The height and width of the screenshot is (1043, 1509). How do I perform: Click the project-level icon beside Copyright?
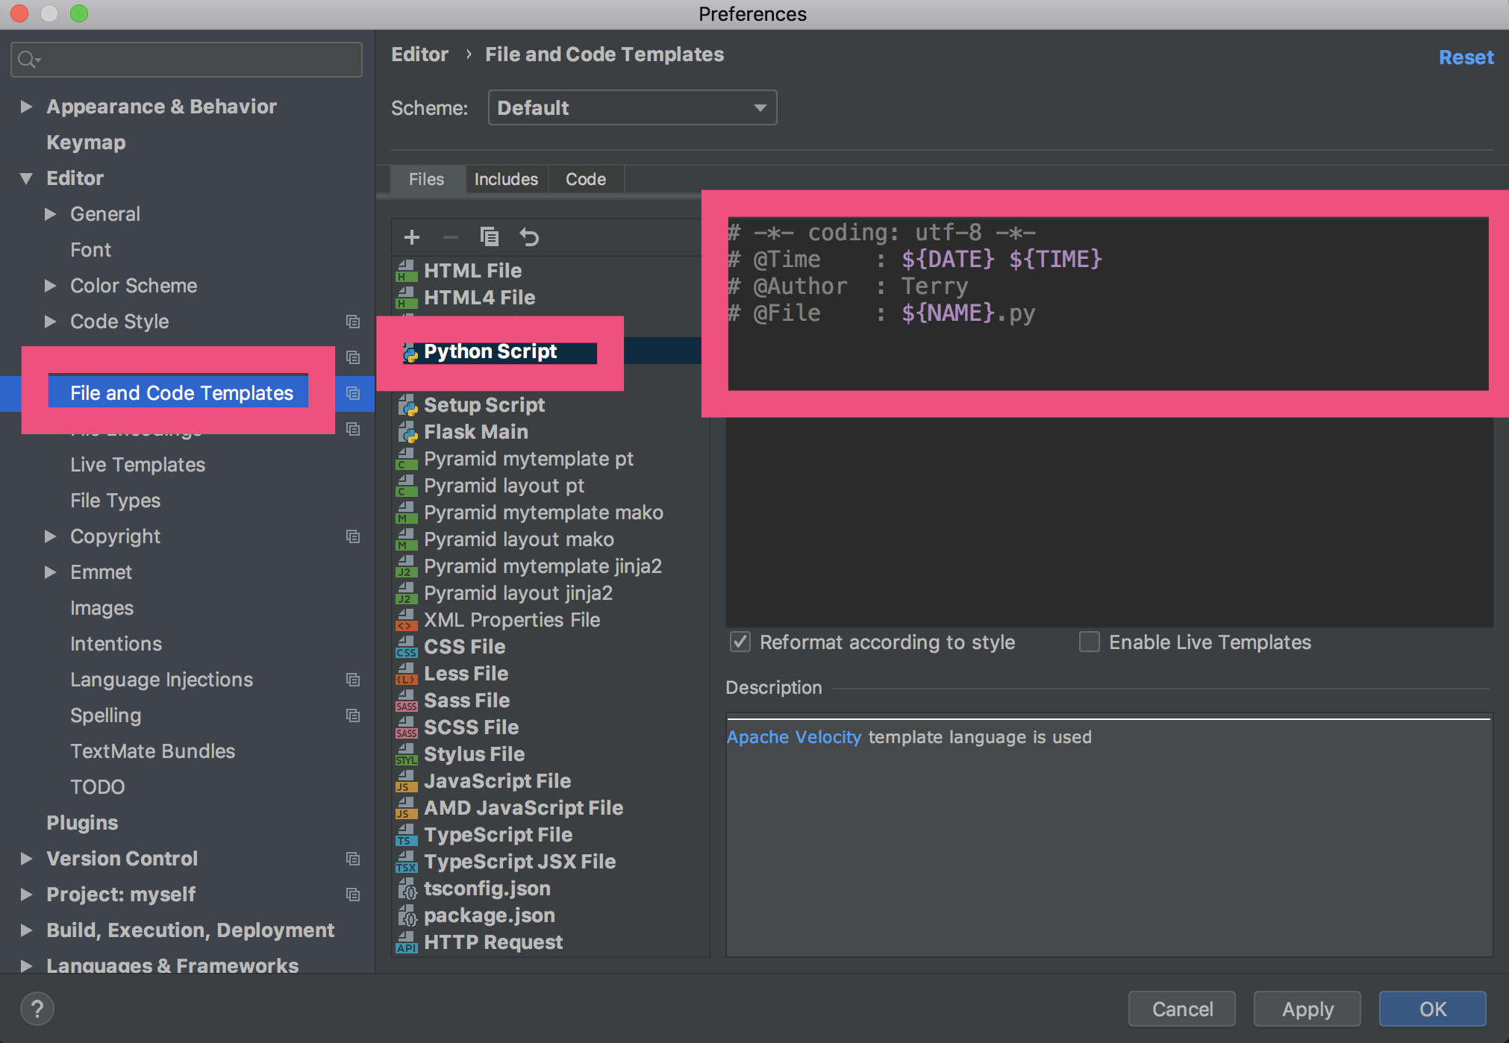[x=353, y=536]
